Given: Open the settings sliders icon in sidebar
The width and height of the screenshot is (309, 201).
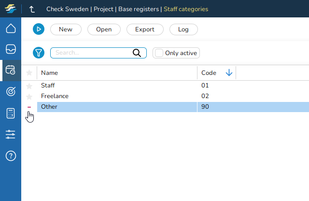Looking at the screenshot, I should pos(11,134).
